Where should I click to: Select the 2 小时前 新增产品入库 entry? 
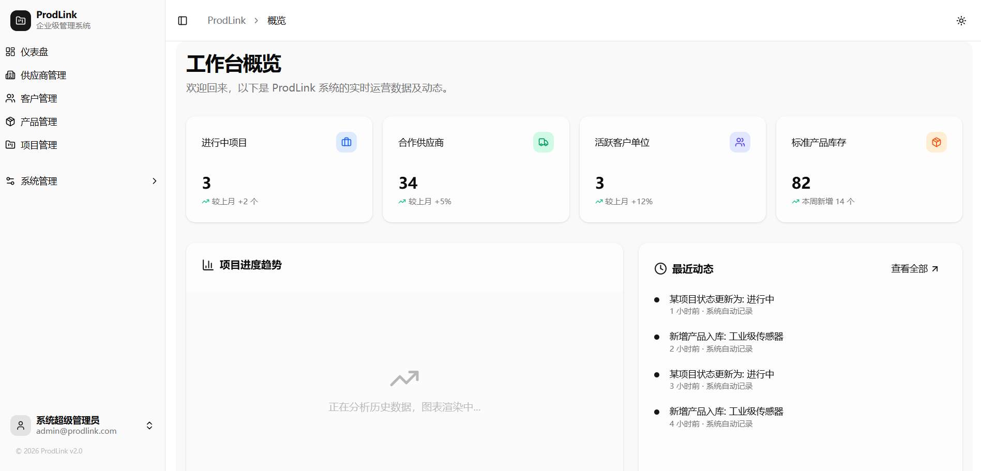pyautogui.click(x=726, y=342)
